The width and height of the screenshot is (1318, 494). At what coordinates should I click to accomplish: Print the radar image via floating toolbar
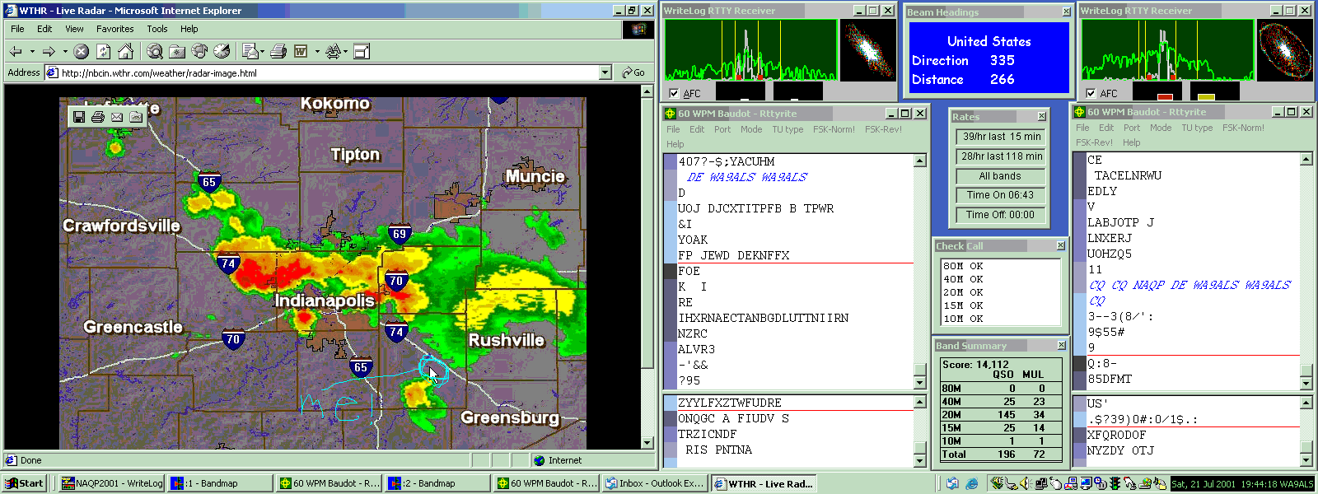pyautogui.click(x=98, y=117)
